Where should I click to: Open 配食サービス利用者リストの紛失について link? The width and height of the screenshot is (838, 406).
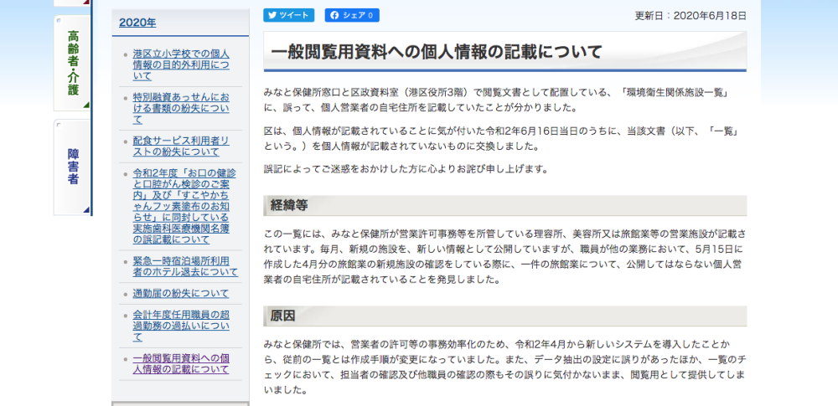tap(181, 146)
